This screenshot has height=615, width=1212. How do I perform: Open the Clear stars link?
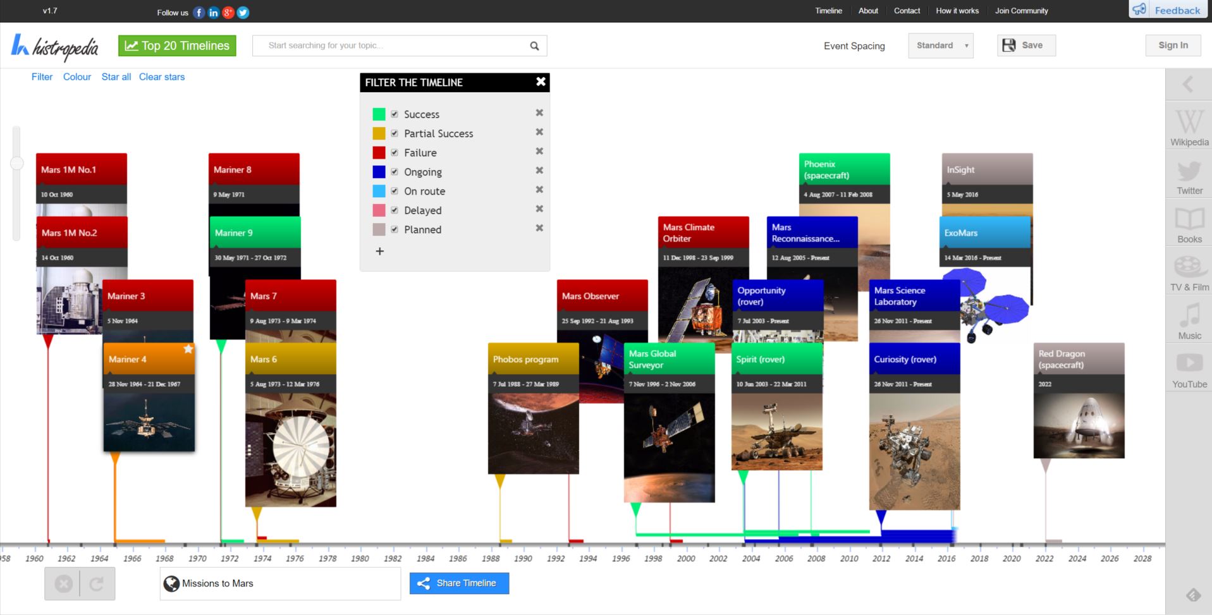pos(162,76)
